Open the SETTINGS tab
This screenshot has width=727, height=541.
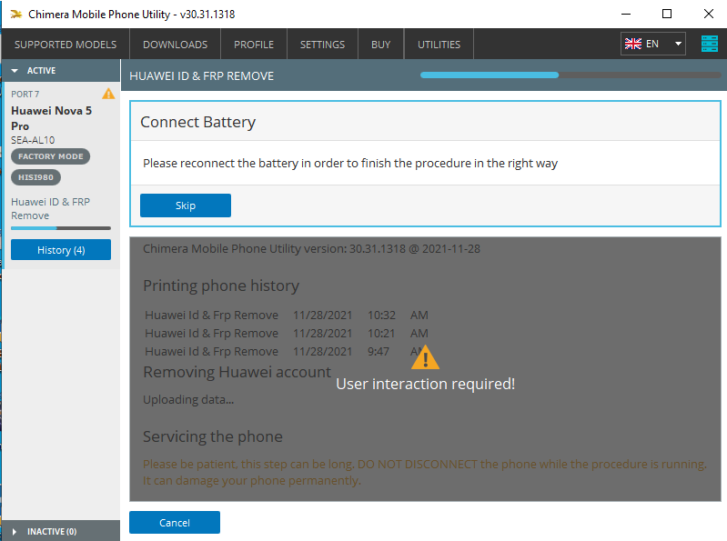322,45
